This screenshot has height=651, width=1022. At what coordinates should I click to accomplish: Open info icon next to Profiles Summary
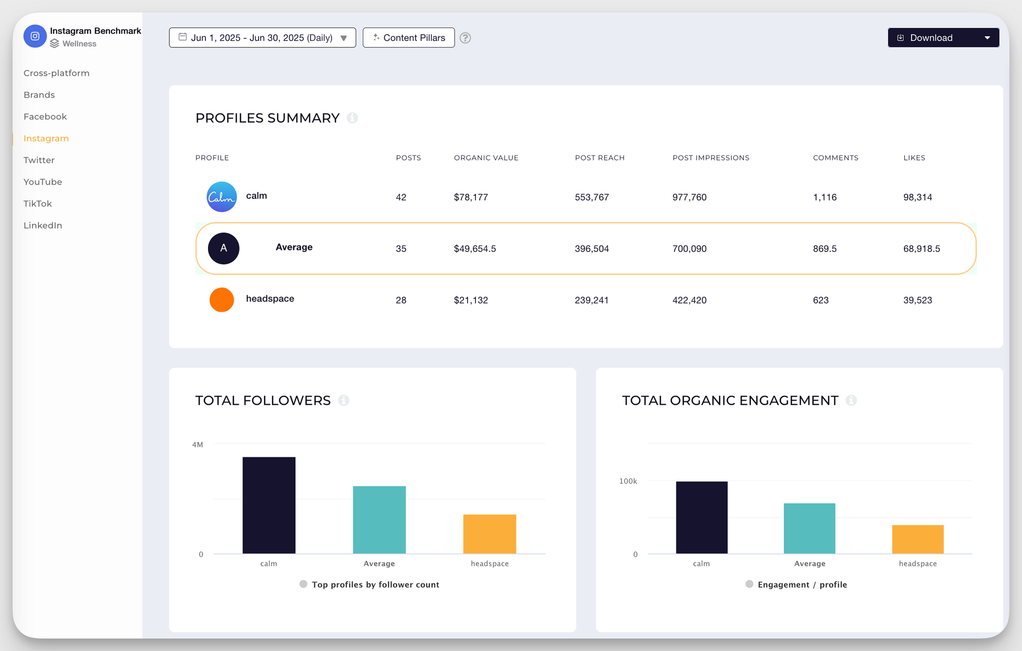352,118
